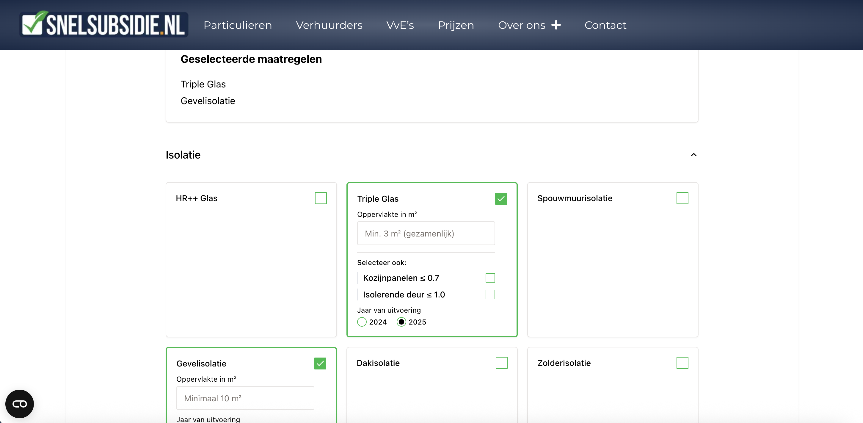Open the Prijzen link

456,25
